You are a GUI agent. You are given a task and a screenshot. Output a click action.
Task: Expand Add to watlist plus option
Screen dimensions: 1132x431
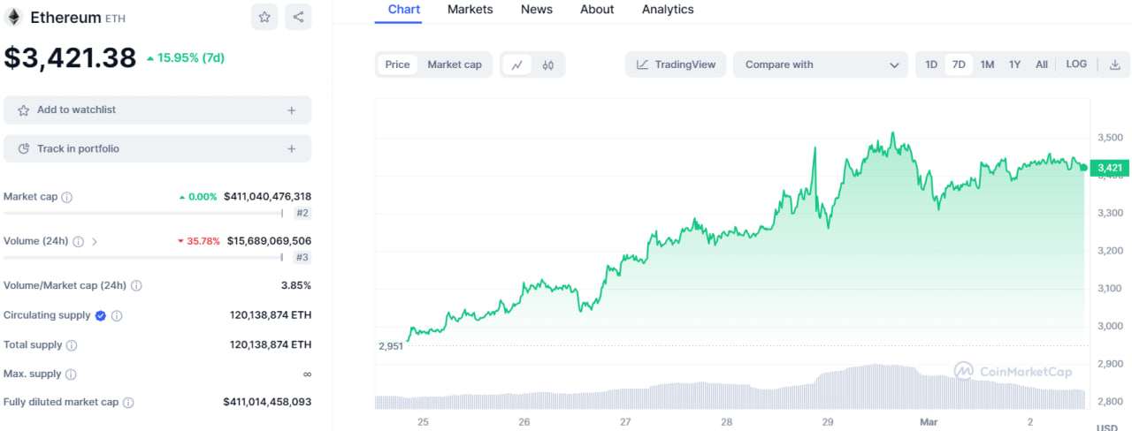click(x=291, y=110)
